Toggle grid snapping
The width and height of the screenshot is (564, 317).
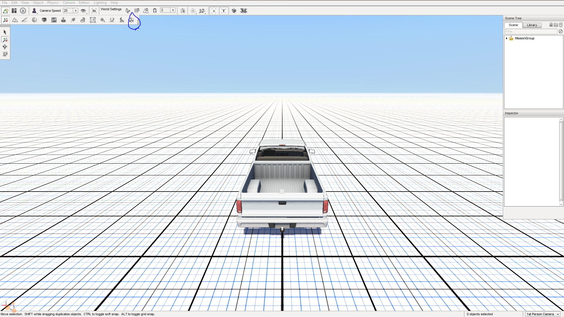point(137,11)
